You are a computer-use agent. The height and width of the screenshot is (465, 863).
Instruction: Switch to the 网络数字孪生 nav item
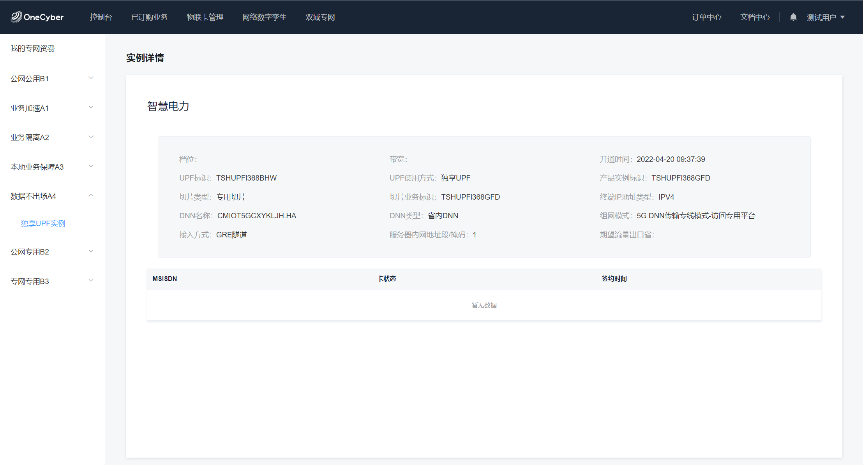point(264,17)
